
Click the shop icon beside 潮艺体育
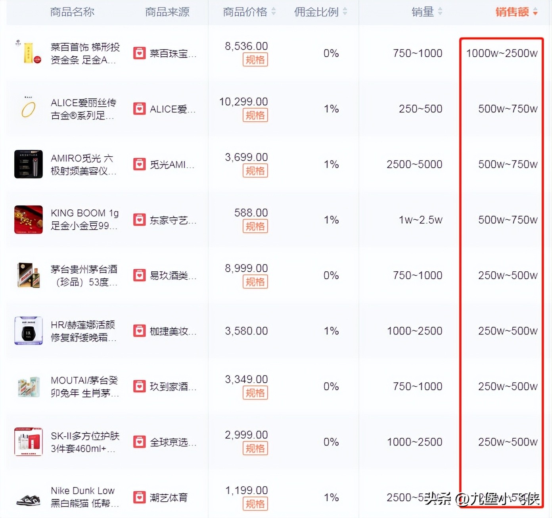coord(139,497)
